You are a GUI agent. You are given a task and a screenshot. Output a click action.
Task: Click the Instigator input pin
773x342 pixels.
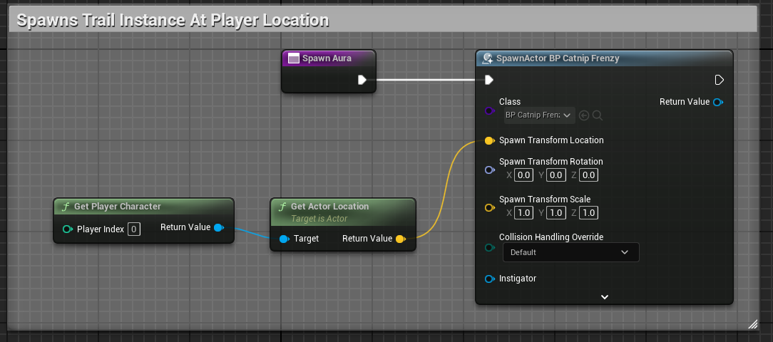tap(489, 279)
